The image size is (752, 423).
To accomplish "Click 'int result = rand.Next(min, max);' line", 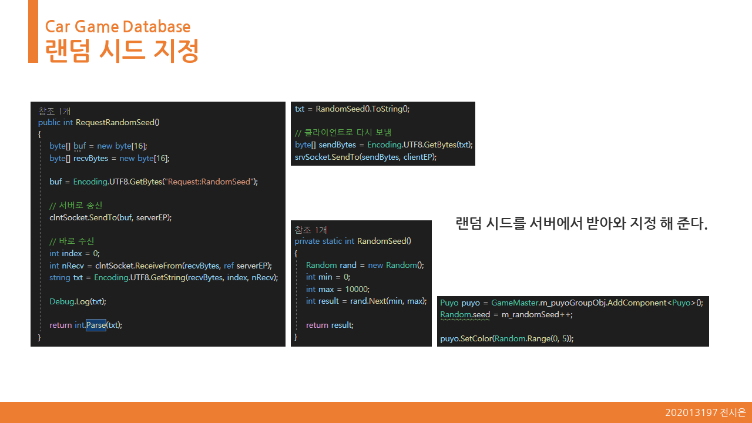I will click(367, 301).
